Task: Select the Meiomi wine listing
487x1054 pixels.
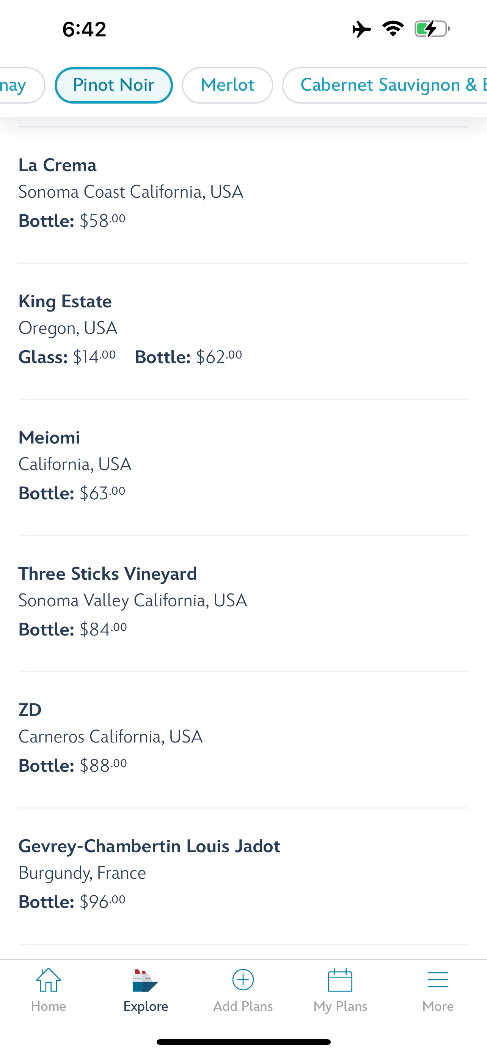Action: 131,465
